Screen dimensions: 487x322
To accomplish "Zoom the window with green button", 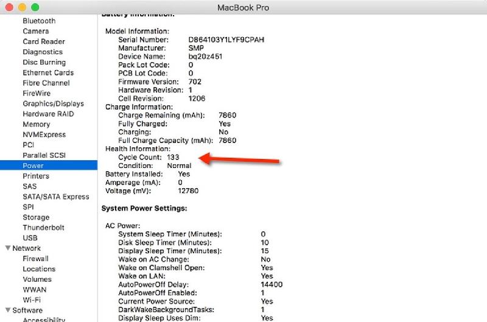I will (35, 7).
